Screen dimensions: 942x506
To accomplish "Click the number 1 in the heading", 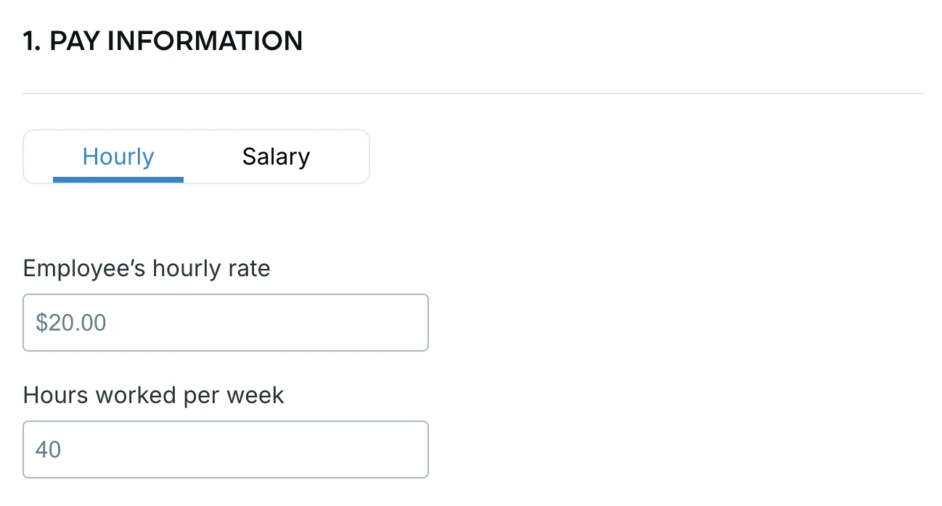I will [x=29, y=41].
